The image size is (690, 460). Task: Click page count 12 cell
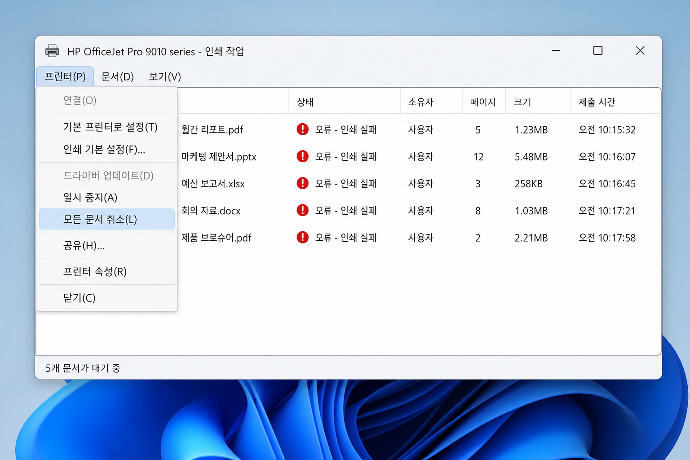tap(478, 157)
